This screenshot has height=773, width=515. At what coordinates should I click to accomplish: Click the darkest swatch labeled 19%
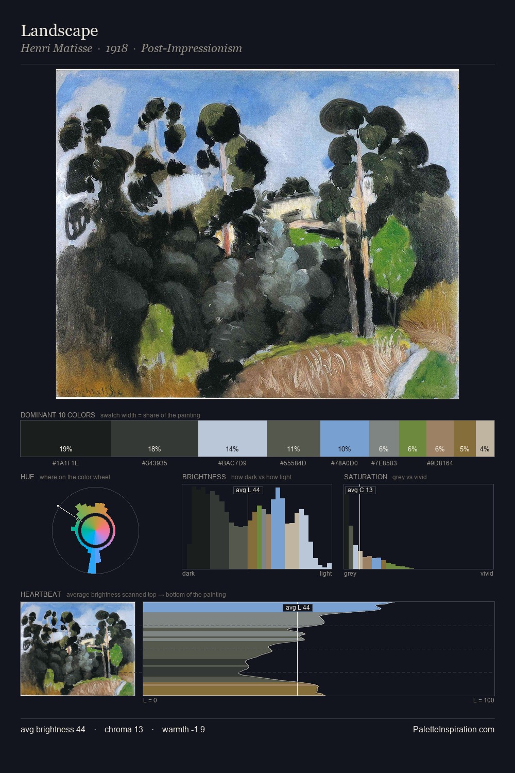pos(66,439)
